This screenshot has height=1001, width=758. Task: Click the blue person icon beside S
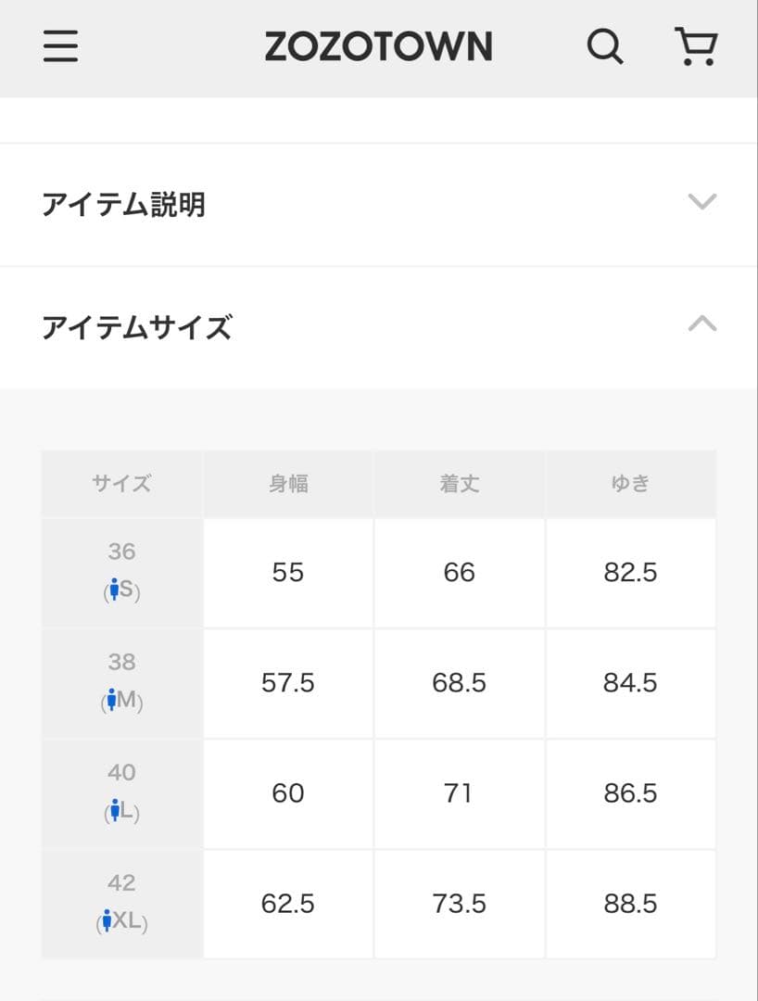pos(114,589)
